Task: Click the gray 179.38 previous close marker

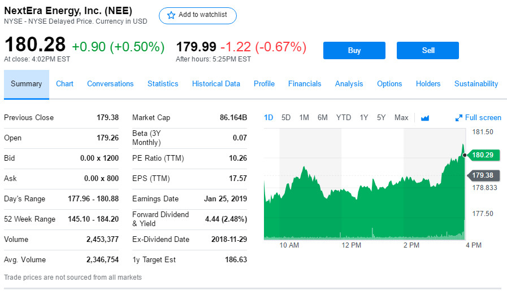Action: 483,175
